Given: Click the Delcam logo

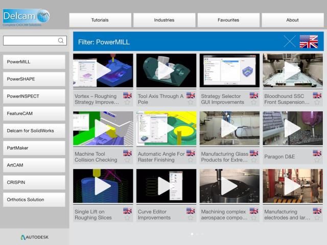Looking at the screenshot, I should [26, 16].
